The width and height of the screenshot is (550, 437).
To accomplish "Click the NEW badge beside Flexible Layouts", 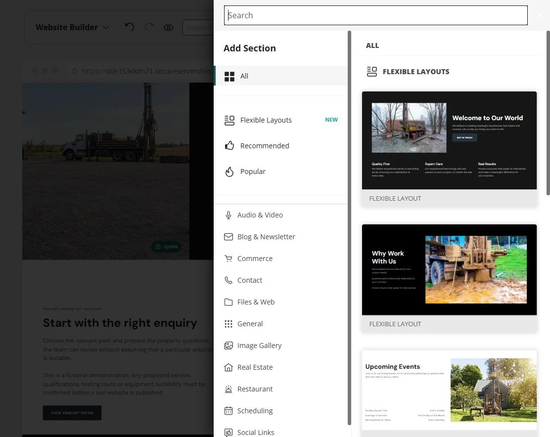I will point(331,120).
